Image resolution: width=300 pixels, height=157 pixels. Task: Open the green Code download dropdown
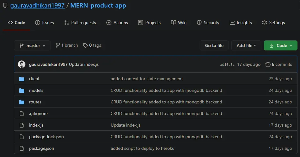[x=281, y=45]
